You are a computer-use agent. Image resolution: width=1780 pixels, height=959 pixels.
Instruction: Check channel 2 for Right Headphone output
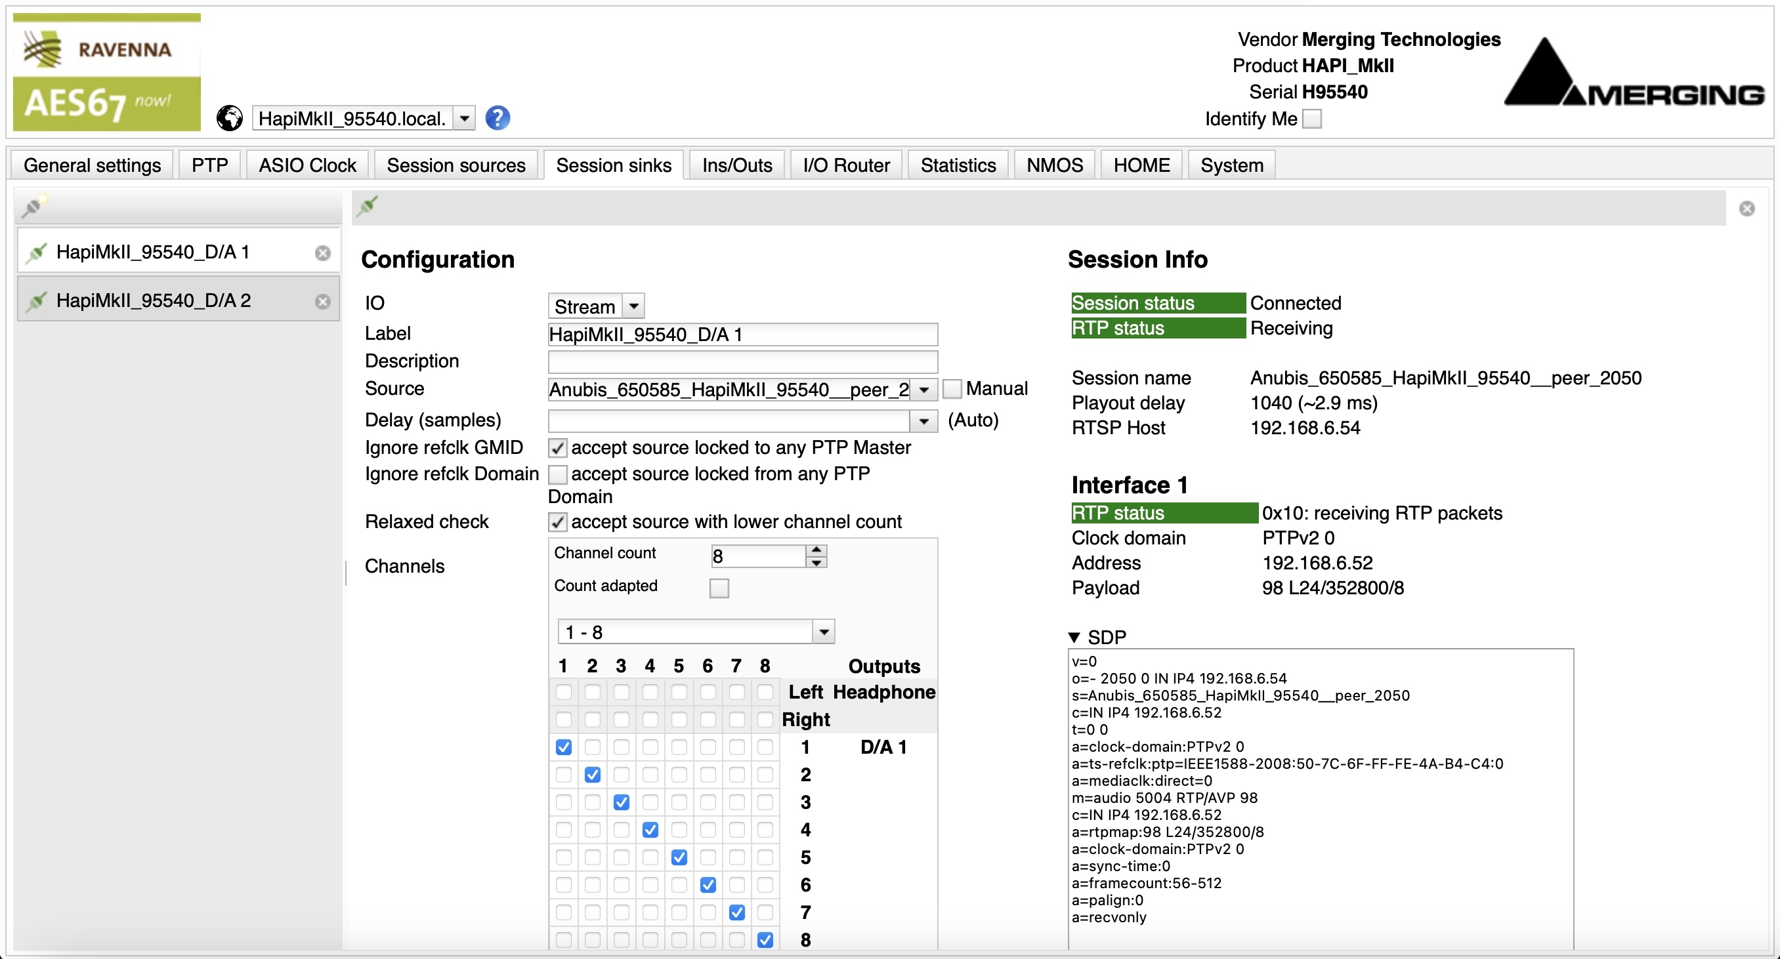tap(592, 720)
